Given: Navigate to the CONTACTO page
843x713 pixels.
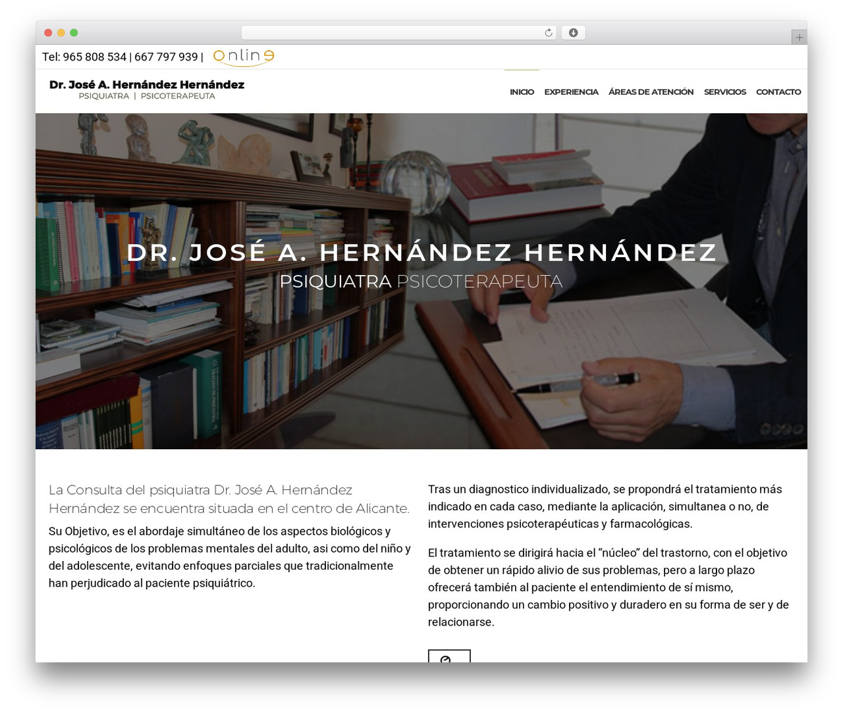Looking at the screenshot, I should point(778,92).
